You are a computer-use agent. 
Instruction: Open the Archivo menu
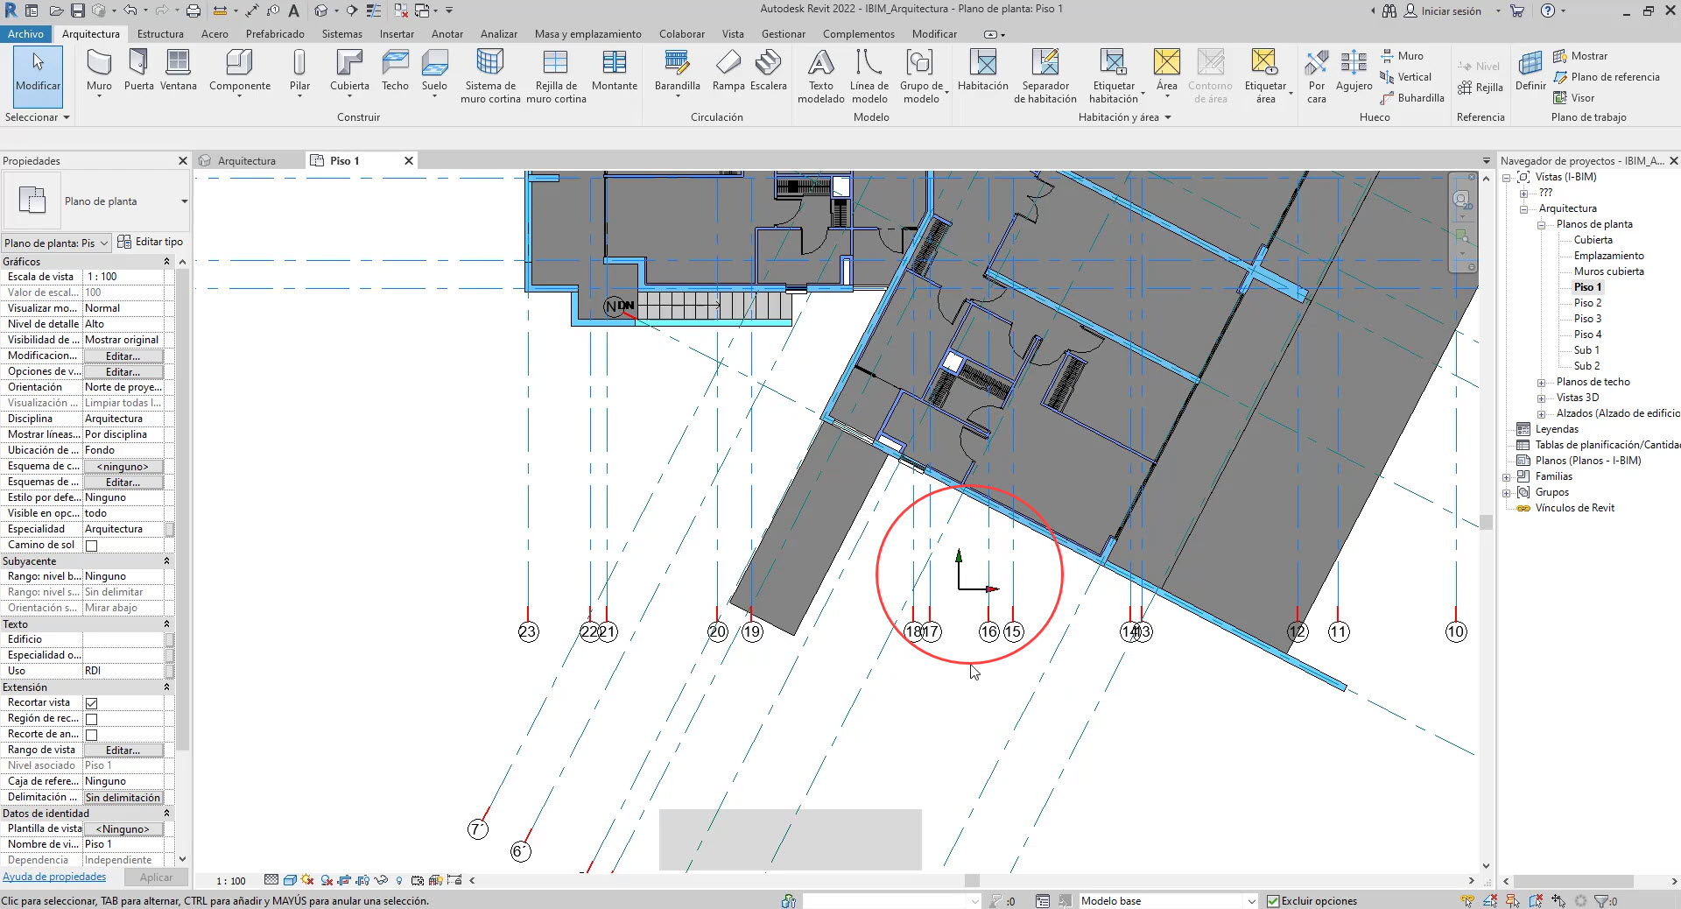[25, 34]
